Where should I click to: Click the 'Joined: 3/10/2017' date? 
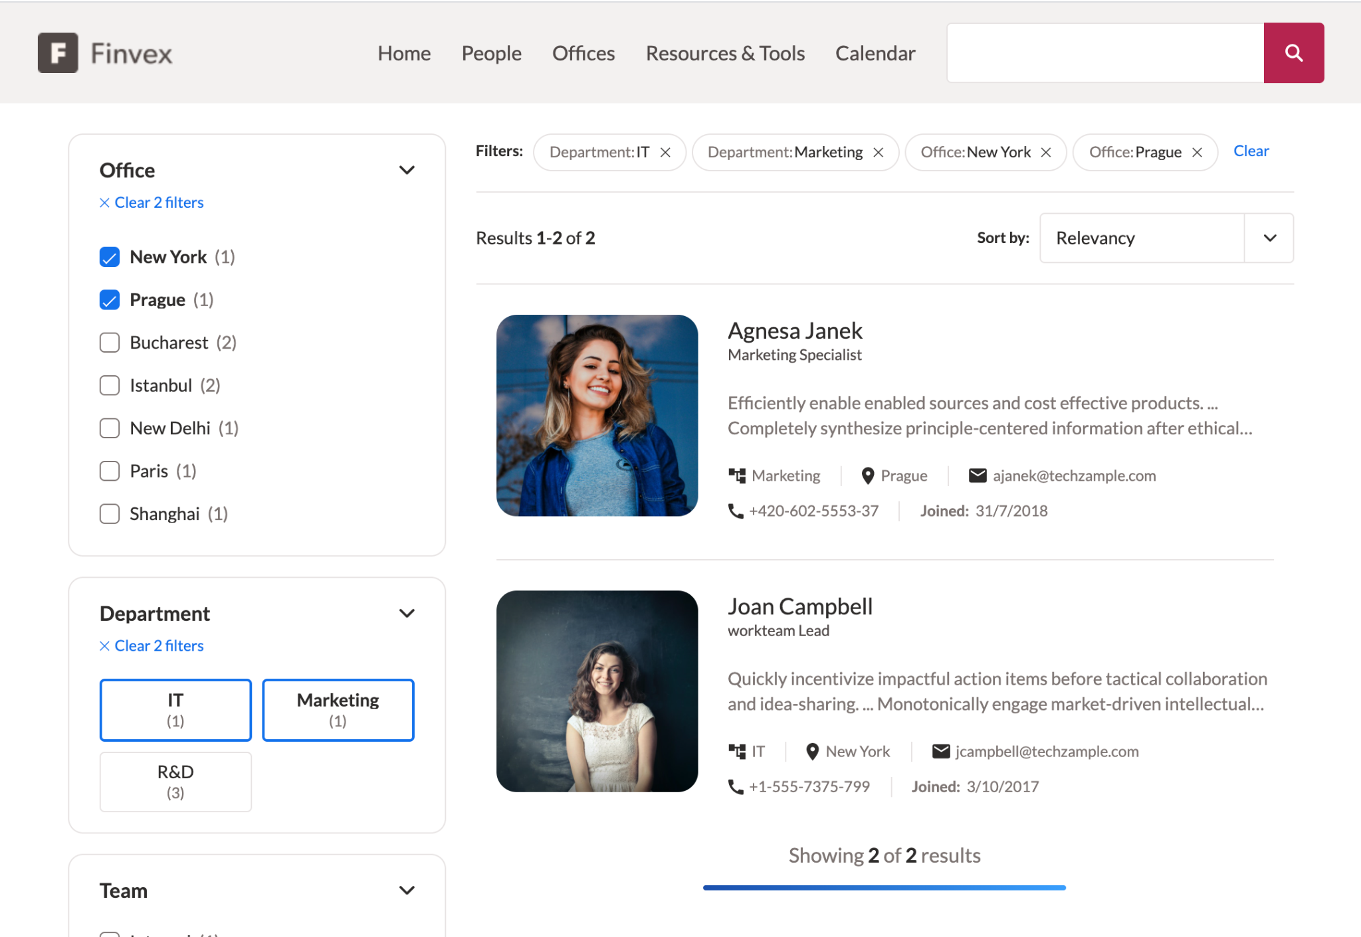[975, 786]
